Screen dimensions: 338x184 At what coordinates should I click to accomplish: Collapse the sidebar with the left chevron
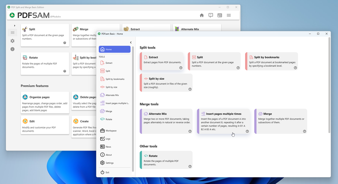click(x=131, y=42)
